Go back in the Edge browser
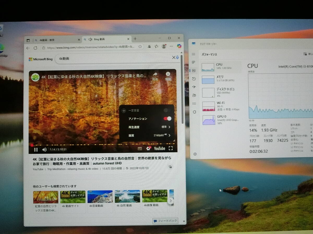The image size is (313, 234). coord(28,48)
